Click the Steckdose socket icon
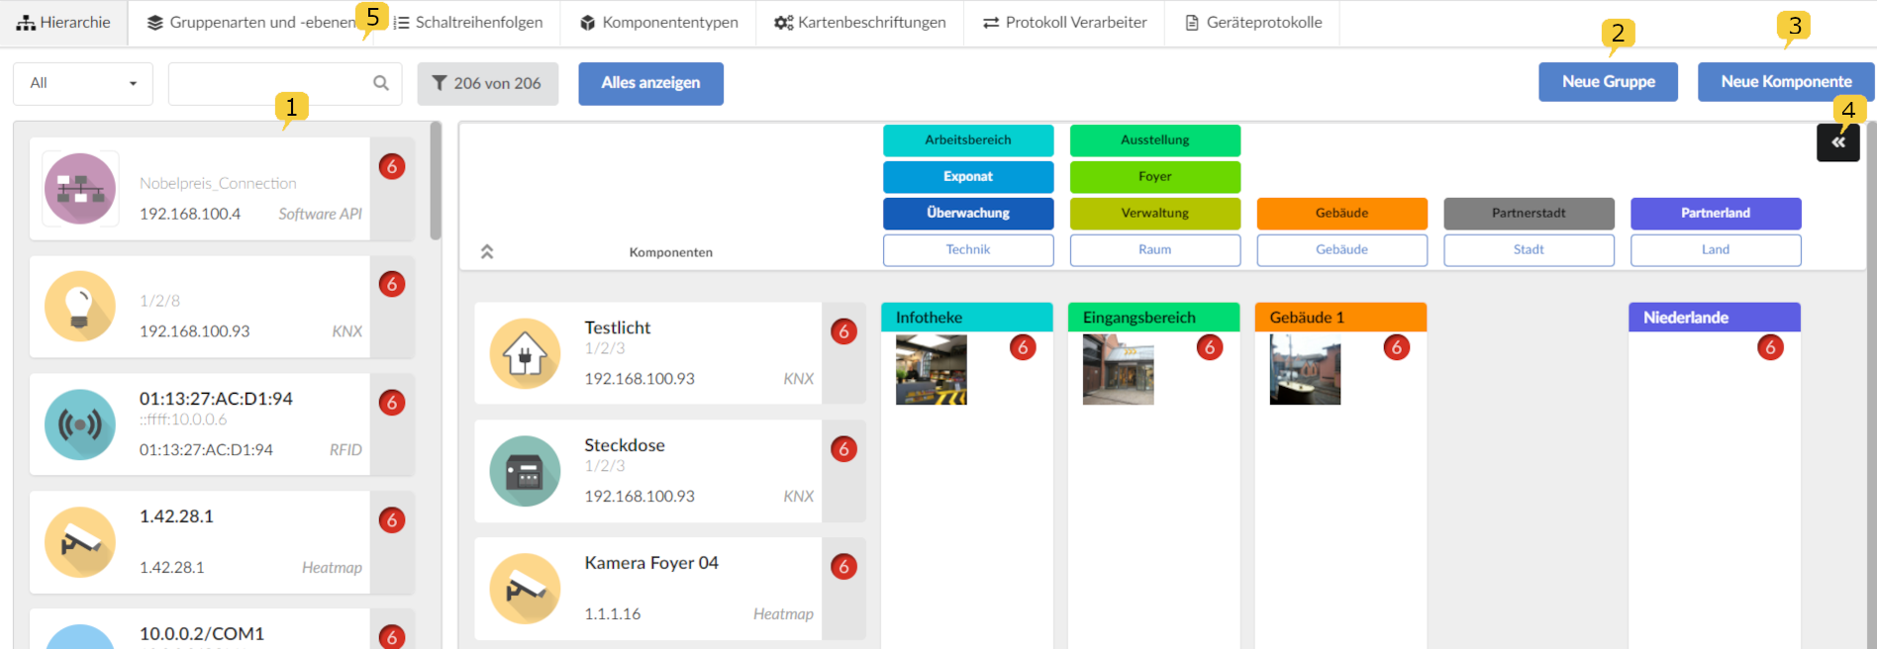 point(525,471)
